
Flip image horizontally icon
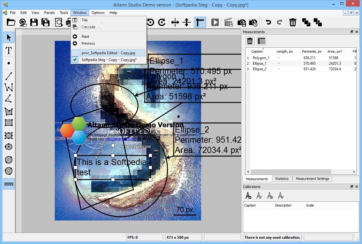coord(175,22)
